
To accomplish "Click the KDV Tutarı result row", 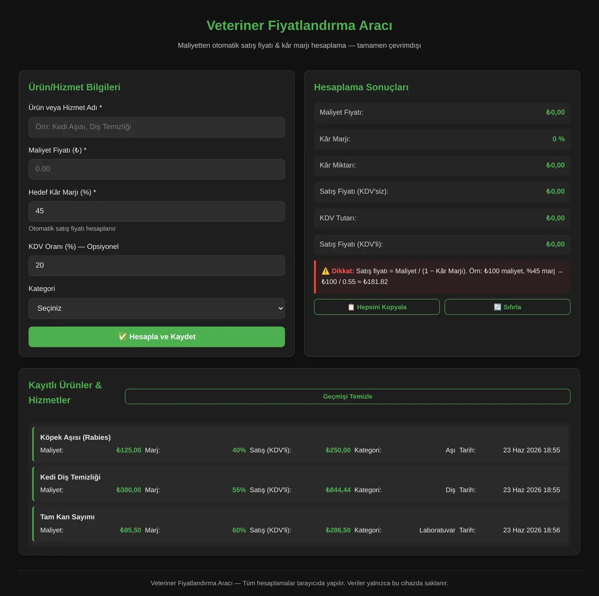I will [442, 218].
